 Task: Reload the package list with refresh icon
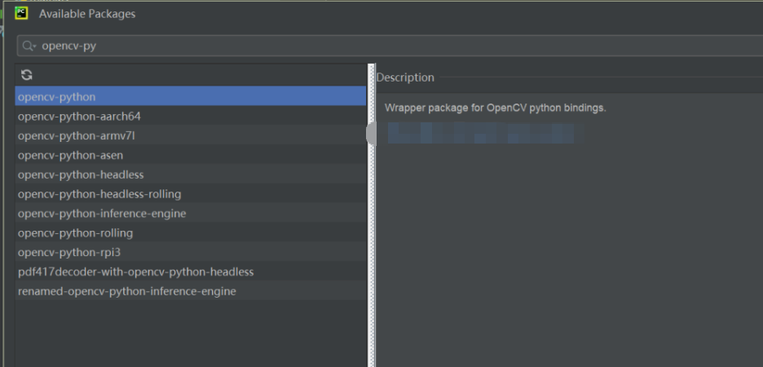27,75
